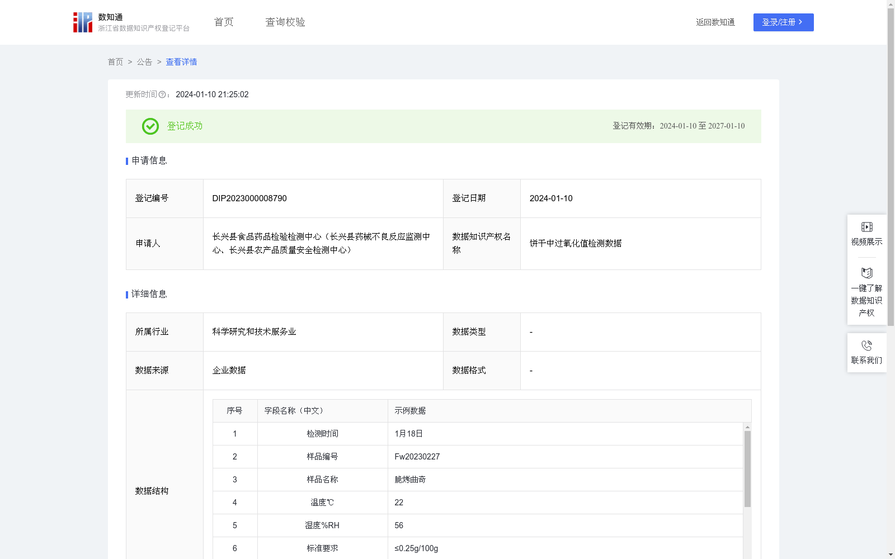Click the 联系我们 phone icon

(866, 345)
